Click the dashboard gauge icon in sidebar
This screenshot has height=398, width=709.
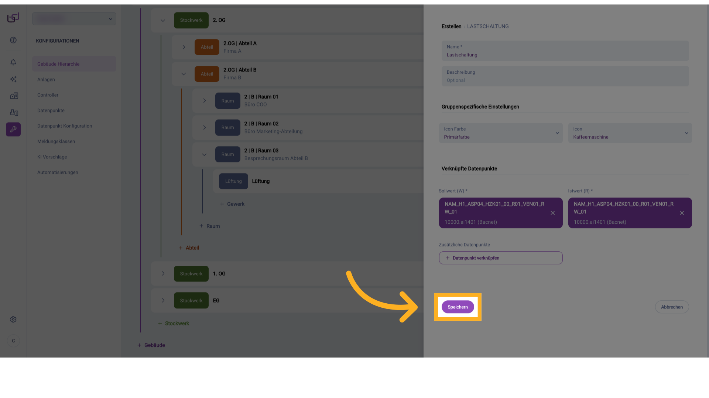point(13,40)
